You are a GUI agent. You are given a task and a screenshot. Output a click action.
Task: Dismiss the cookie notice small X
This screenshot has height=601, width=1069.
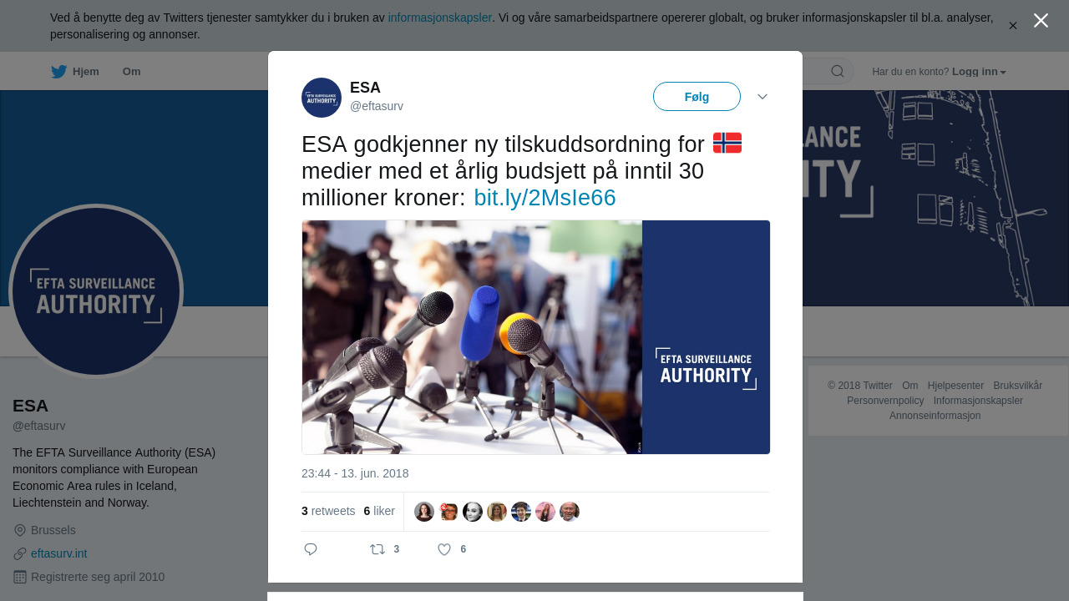1012,26
